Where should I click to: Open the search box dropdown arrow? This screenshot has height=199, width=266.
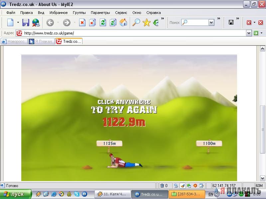point(211,23)
